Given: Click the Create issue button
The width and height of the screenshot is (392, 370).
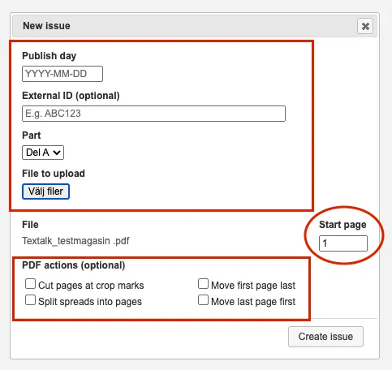Looking at the screenshot, I should (325, 337).
